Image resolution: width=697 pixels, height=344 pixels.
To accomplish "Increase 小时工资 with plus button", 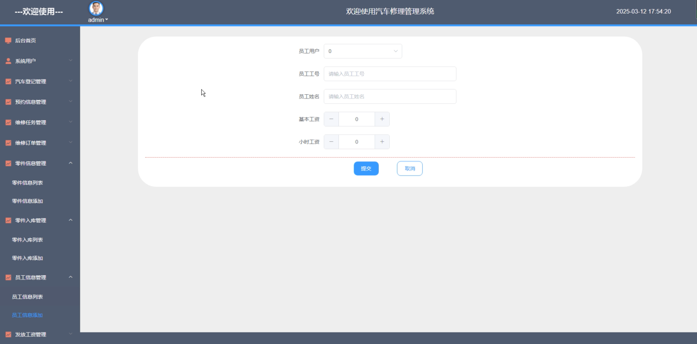I will (382, 142).
